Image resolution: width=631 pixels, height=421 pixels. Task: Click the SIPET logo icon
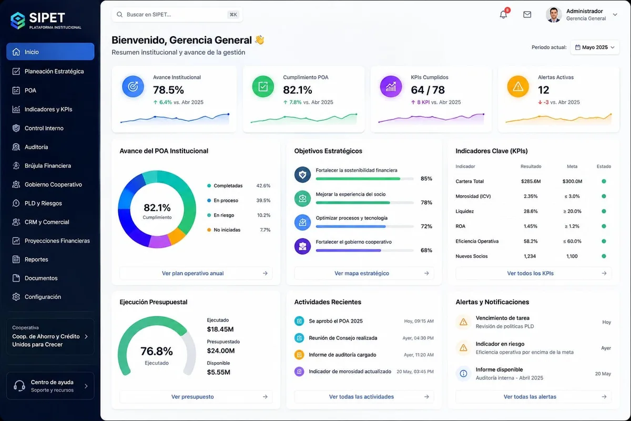[18, 20]
